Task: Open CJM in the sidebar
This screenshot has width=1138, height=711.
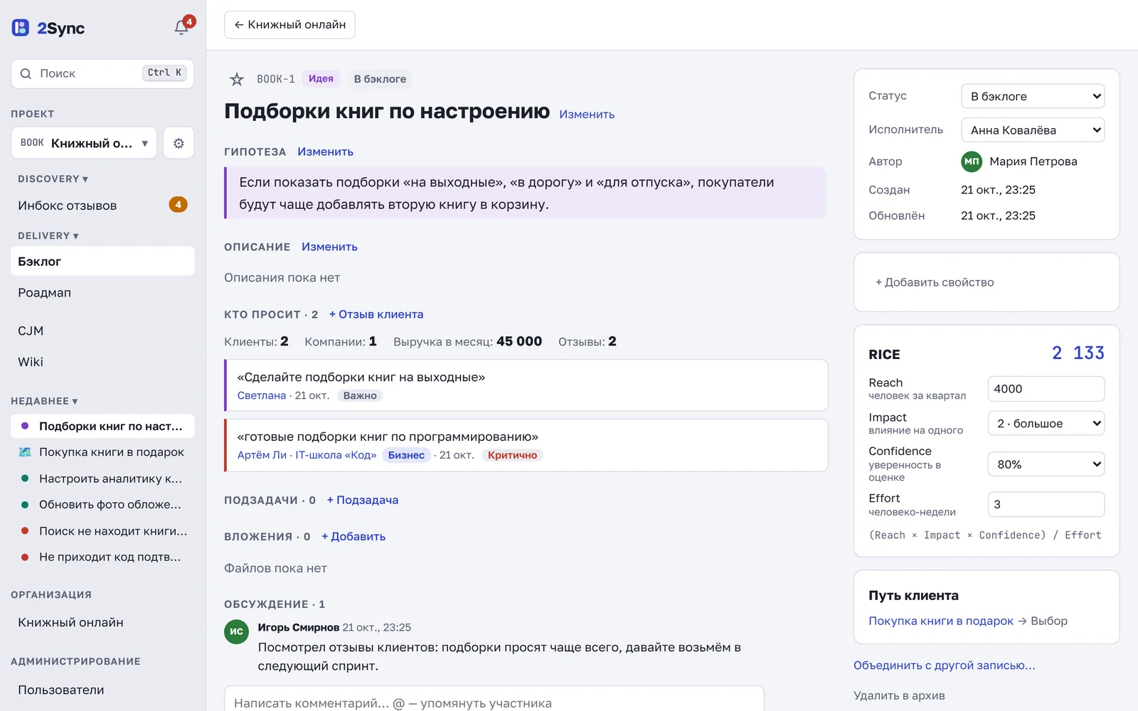Action: tap(102, 331)
